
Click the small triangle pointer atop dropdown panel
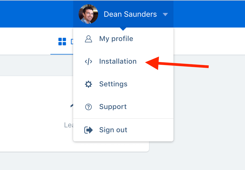123,29
